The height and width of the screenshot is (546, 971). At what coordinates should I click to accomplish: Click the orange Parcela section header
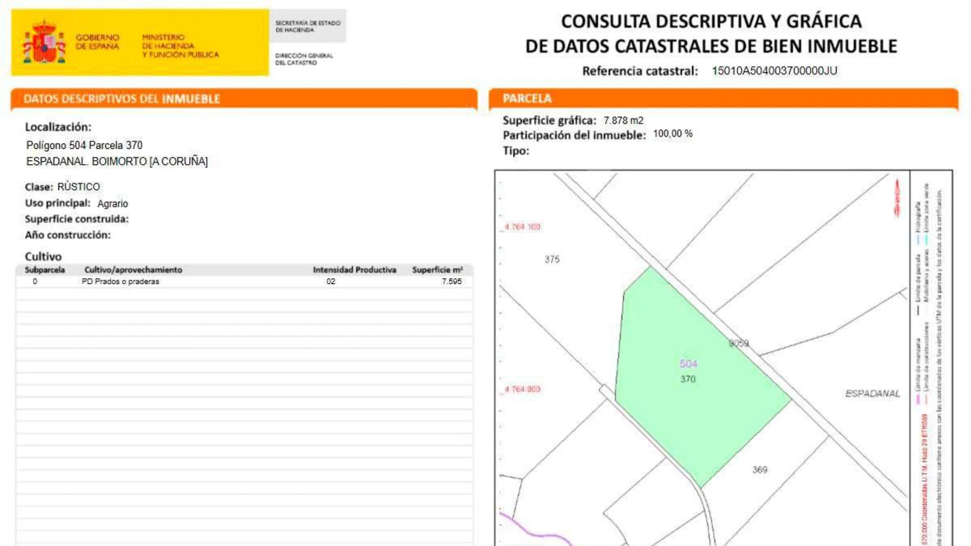point(527,99)
